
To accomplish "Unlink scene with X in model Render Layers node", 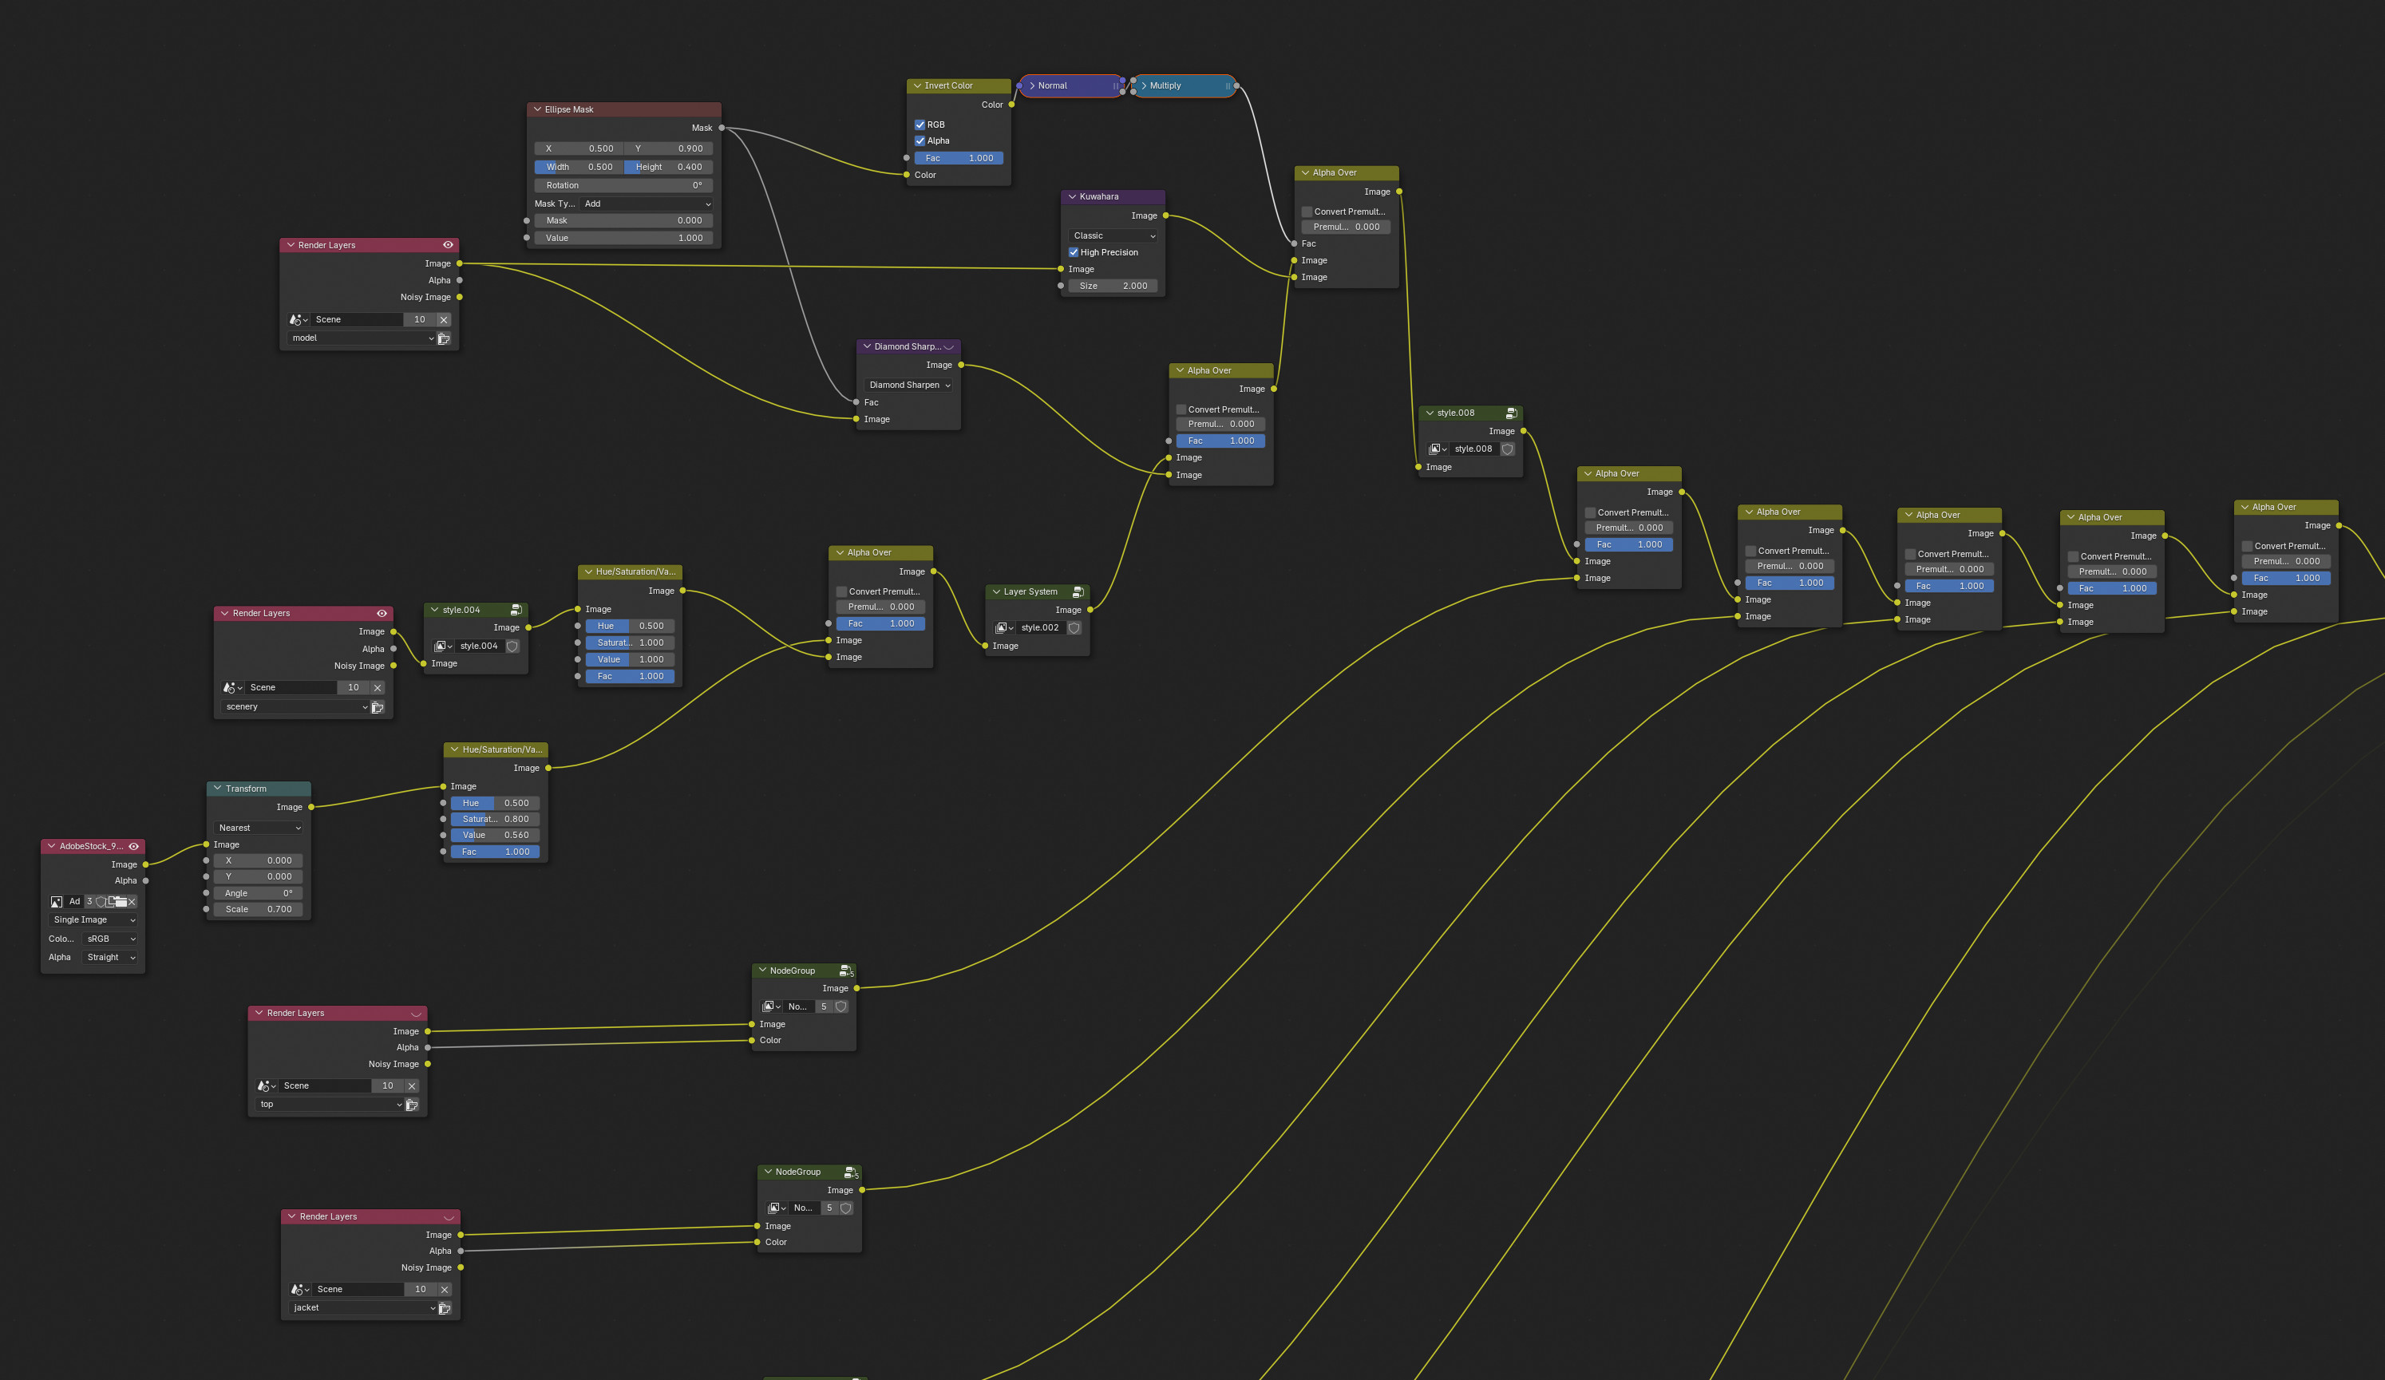I will click(444, 320).
